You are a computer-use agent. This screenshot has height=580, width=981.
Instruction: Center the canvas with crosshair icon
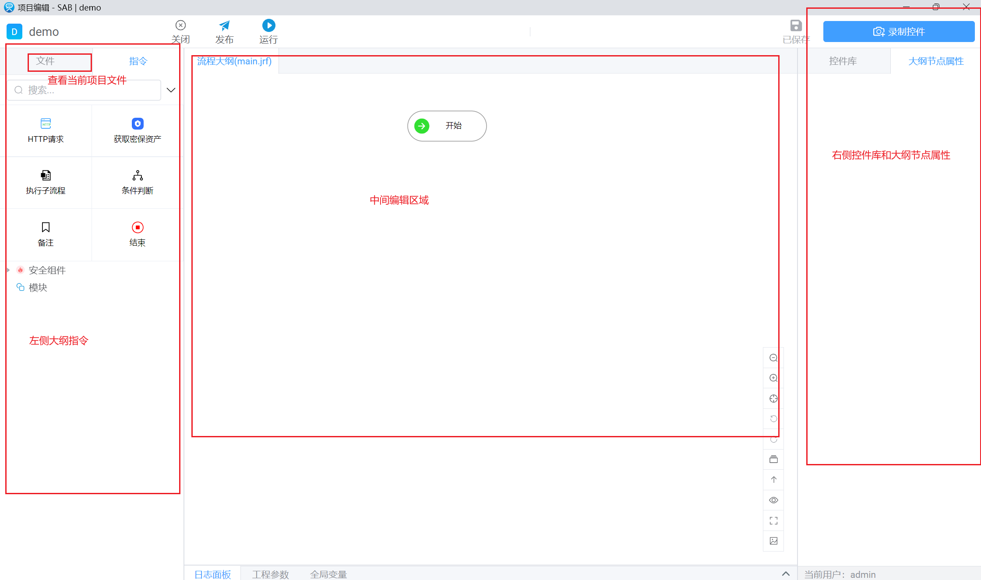point(773,398)
